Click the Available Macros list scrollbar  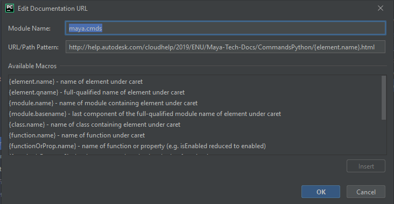384,98
